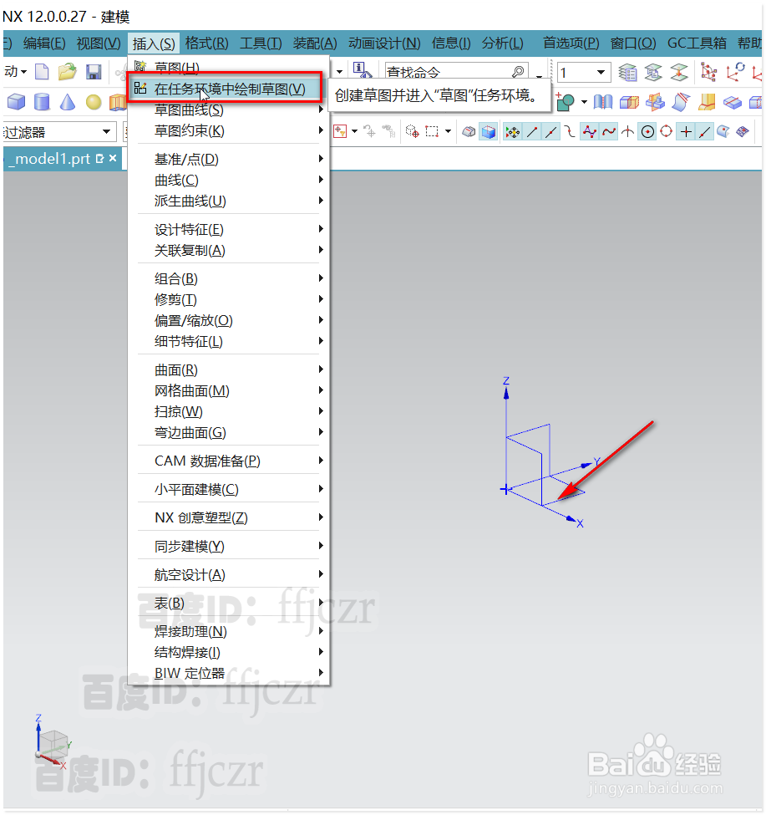Viewport: 766px width, 815px height.
Task: Toggle Mid Point snap option
Action: click(x=551, y=132)
